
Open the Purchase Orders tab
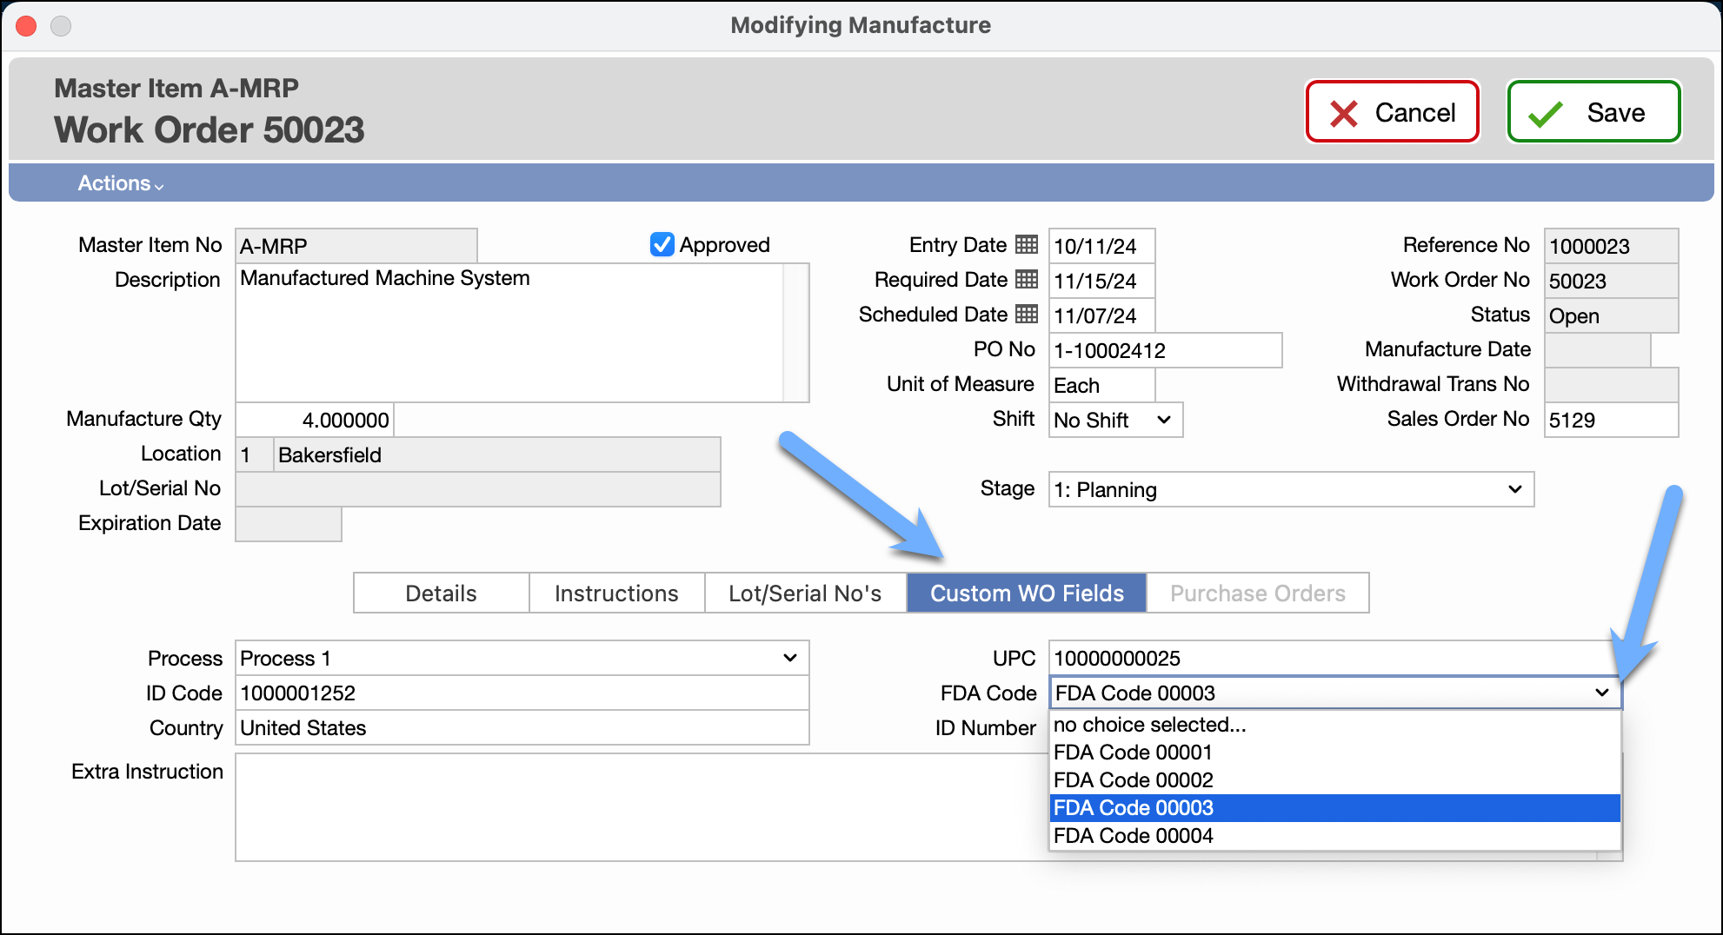1257,593
